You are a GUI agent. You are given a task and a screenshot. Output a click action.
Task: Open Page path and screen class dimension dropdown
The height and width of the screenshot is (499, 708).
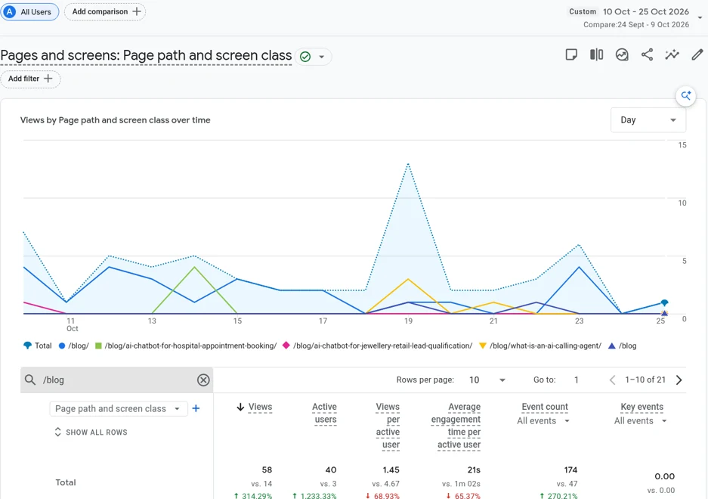(x=119, y=408)
